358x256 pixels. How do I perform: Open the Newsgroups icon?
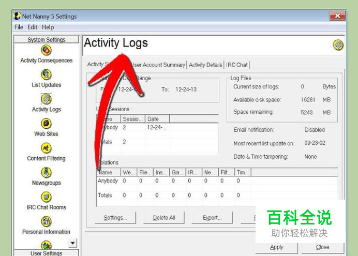pos(46,173)
